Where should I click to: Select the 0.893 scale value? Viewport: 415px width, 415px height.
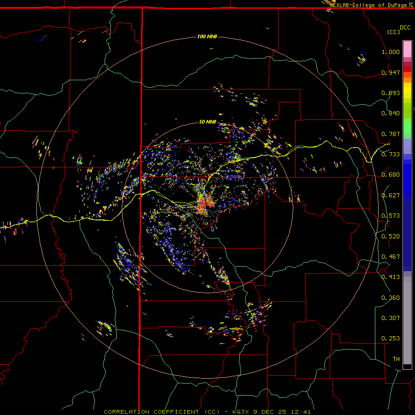[391, 93]
